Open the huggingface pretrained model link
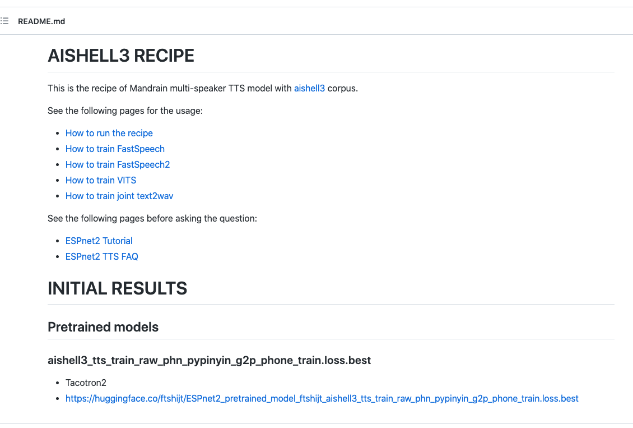Image resolution: width=633 pixels, height=428 pixels. click(322, 398)
